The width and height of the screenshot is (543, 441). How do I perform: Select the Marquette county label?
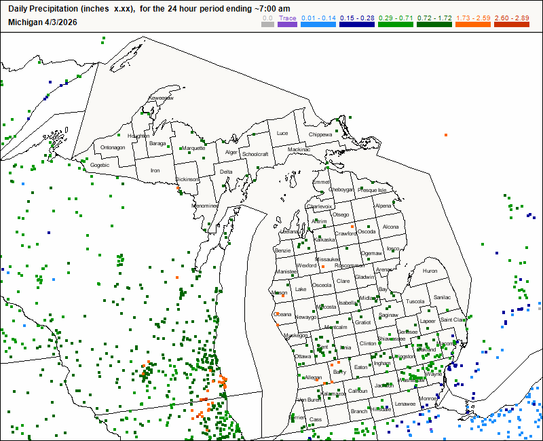pyautogui.click(x=193, y=148)
